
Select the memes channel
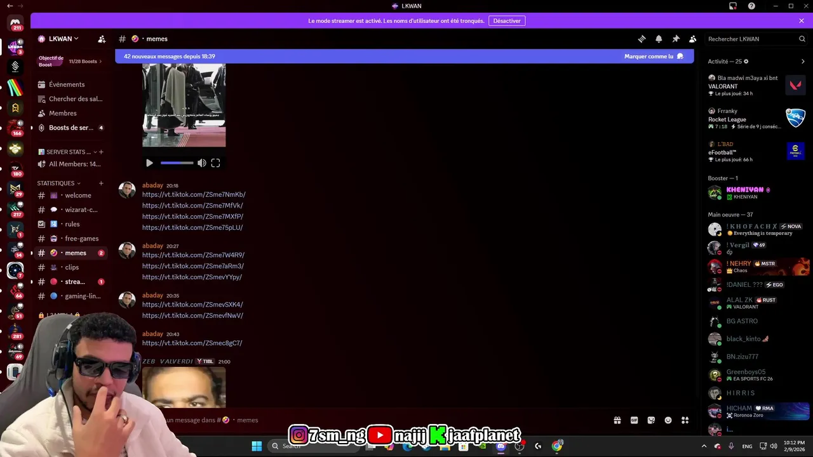click(x=70, y=253)
